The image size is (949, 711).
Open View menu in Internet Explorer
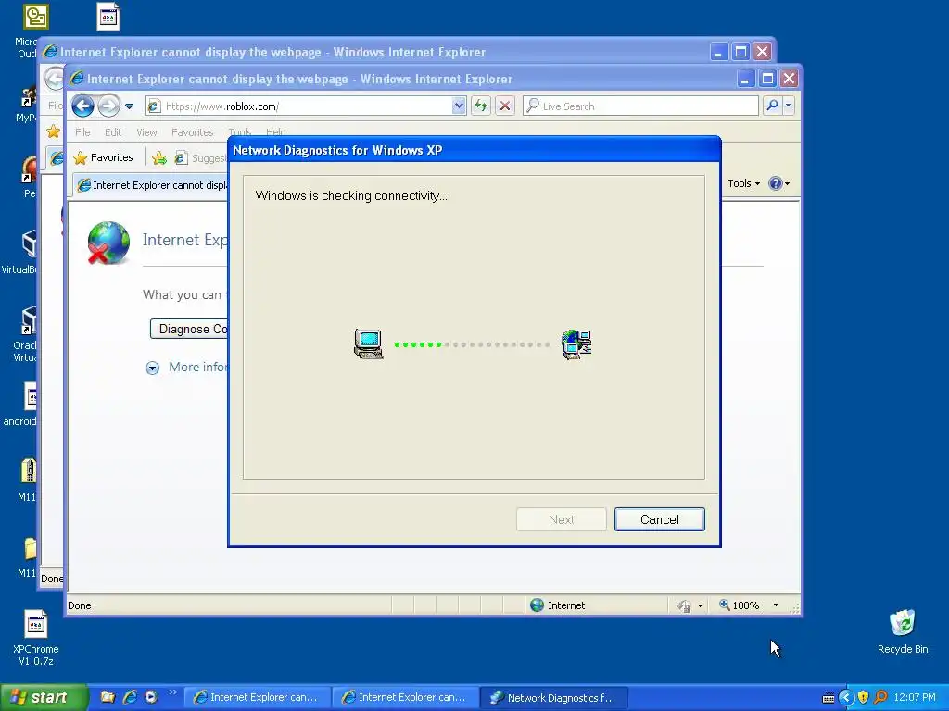pos(146,131)
